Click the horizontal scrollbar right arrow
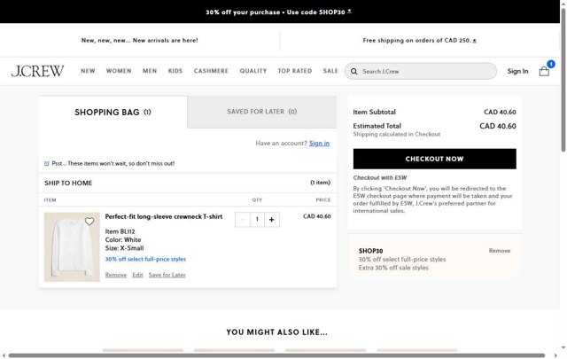 click(x=555, y=355)
